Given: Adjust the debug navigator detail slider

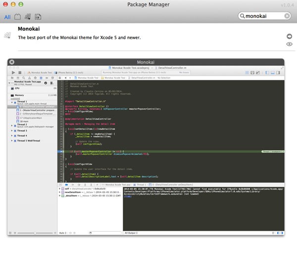Looking at the screenshot, I should pos(35,233).
